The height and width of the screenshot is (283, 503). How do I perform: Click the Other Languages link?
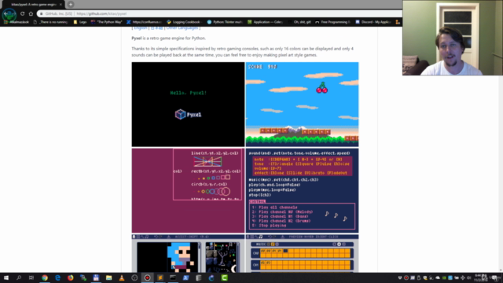click(x=182, y=28)
